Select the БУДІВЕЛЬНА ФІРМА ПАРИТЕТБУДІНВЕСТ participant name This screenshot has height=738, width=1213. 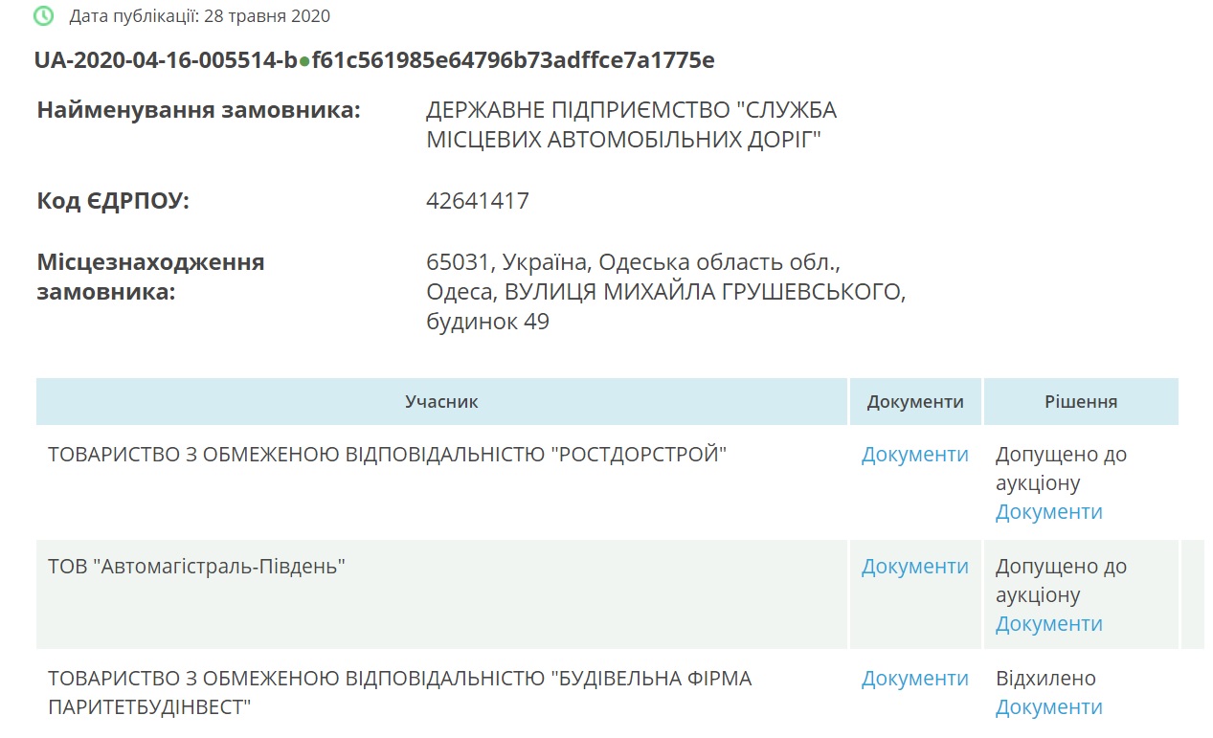[400, 693]
